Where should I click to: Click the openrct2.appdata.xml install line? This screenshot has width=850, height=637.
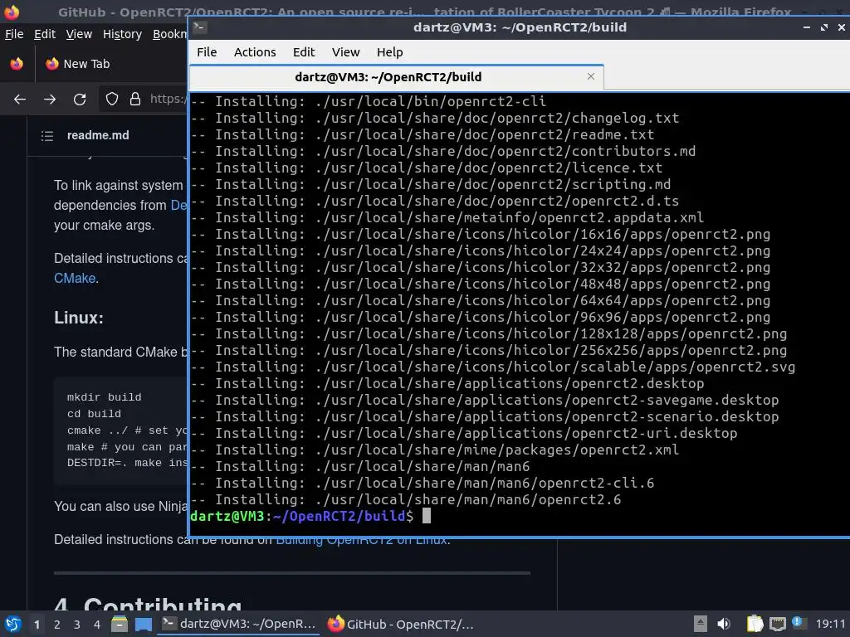click(x=447, y=218)
